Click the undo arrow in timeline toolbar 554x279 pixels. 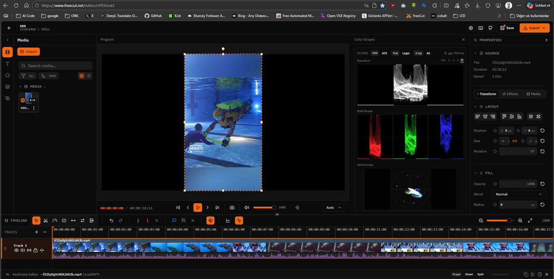pyautogui.click(x=111, y=220)
